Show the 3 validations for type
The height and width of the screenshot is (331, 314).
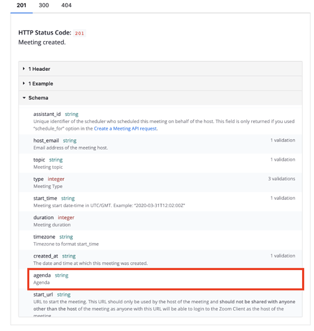pyautogui.click(x=282, y=179)
